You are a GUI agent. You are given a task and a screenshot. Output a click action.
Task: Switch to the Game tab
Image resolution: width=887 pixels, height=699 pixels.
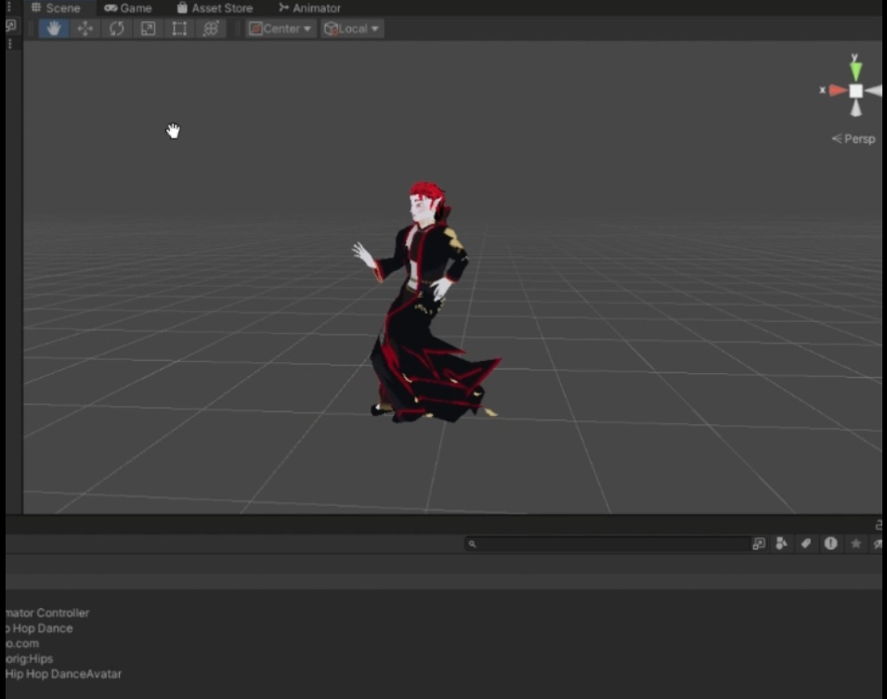point(128,8)
